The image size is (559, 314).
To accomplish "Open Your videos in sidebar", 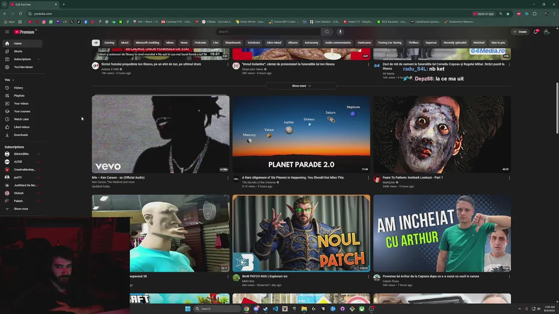I will coord(21,103).
